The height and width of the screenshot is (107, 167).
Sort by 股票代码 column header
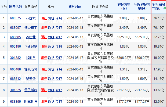(16, 6)
